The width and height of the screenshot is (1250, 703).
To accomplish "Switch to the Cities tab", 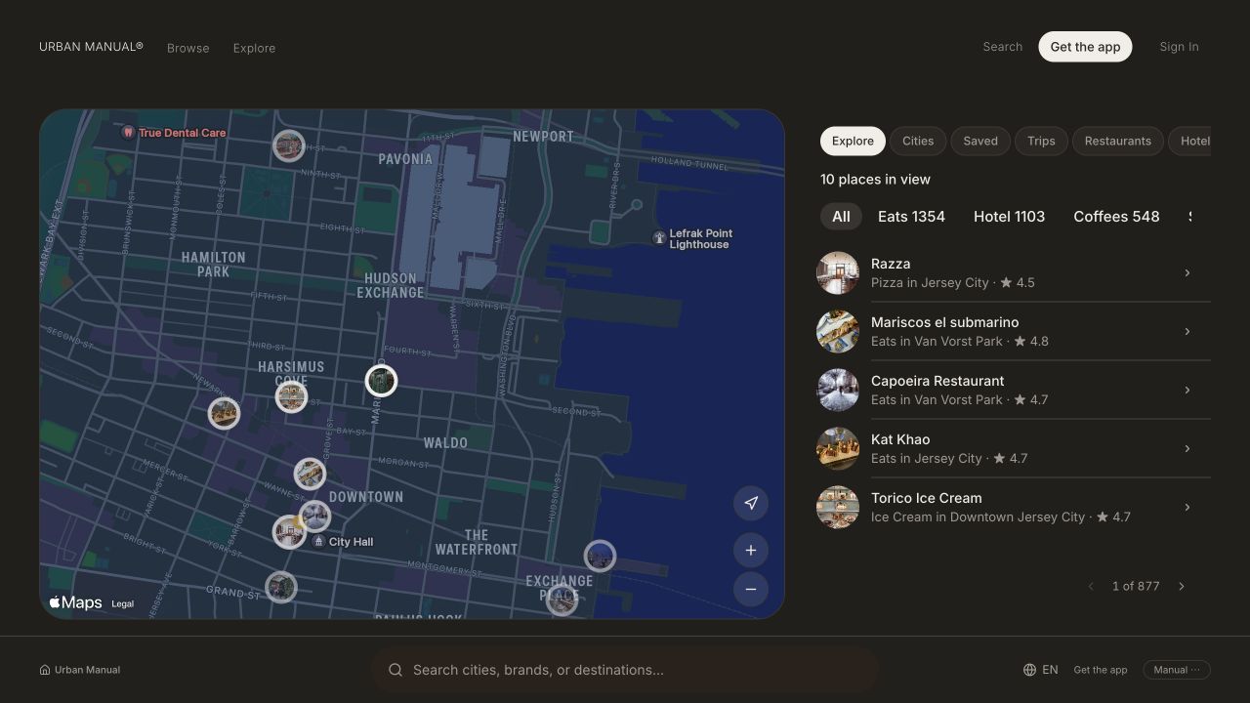I will [918, 141].
